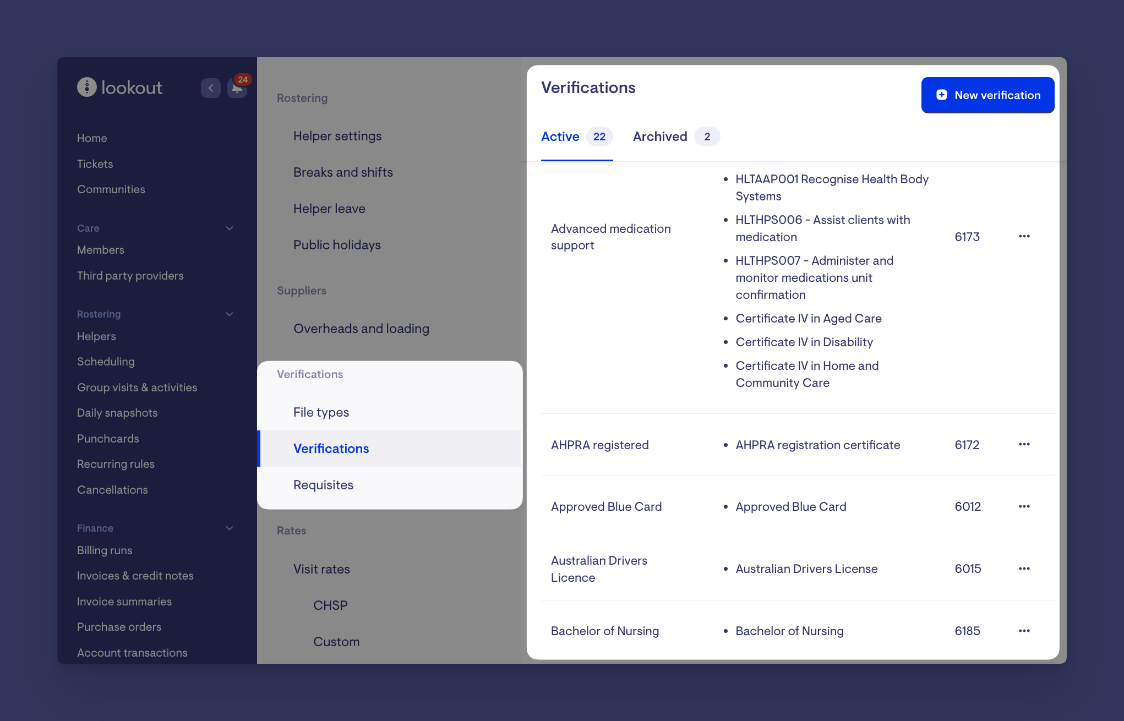Open Group visits & activities
This screenshot has height=721, width=1124.
137,387
